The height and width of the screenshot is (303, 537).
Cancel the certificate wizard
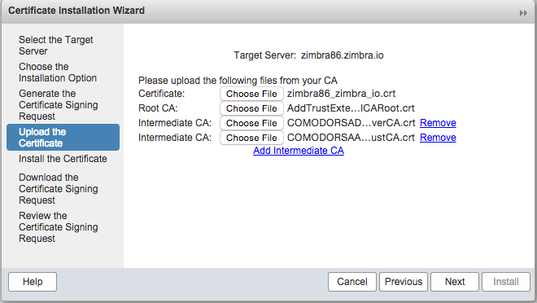(352, 282)
